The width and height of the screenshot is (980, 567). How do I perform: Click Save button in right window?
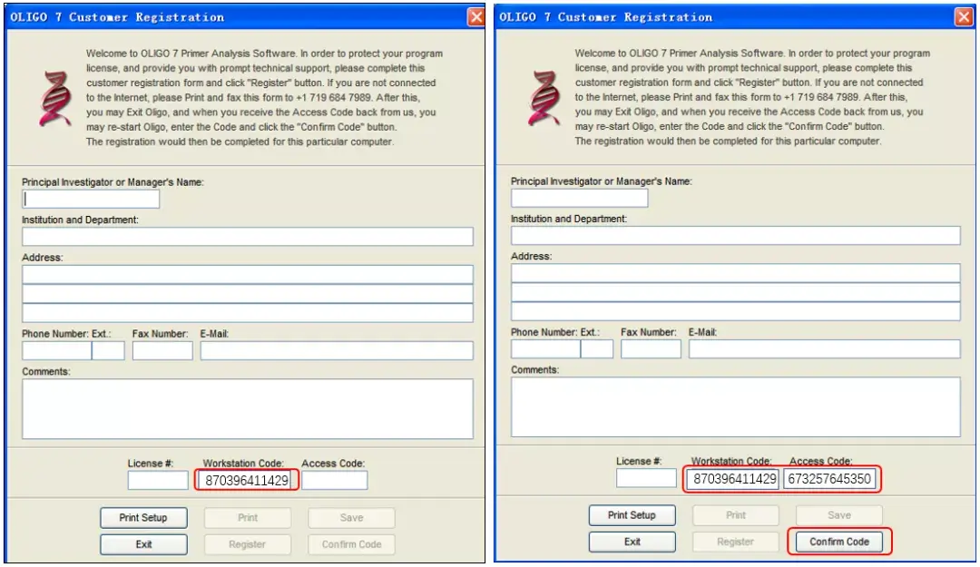click(839, 515)
